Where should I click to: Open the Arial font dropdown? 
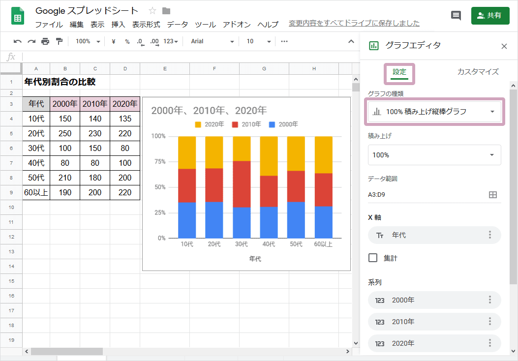pyautogui.click(x=213, y=41)
